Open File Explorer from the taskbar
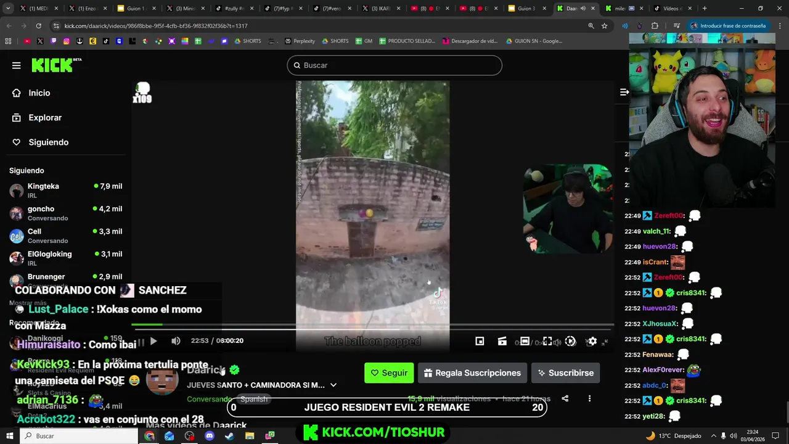This screenshot has height=444, width=789. point(250,436)
